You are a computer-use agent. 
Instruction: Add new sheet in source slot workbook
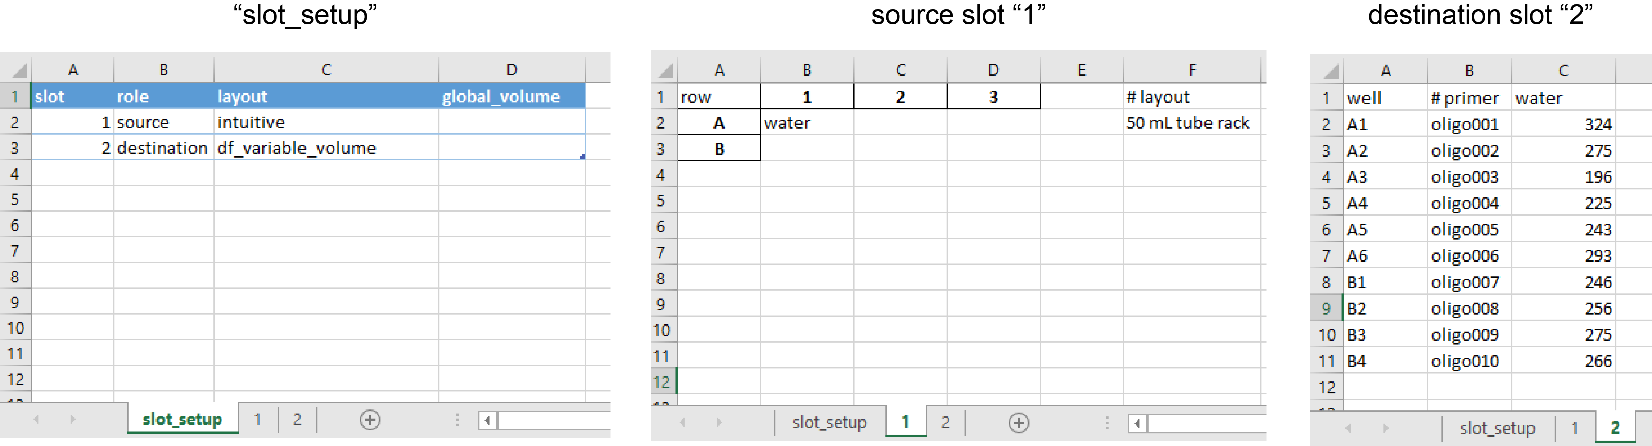1018,422
